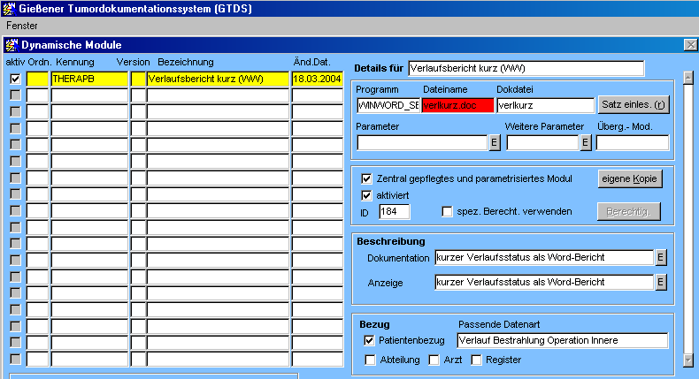Open editor button next to Parameter field
The image size is (699, 379).
[x=495, y=142]
